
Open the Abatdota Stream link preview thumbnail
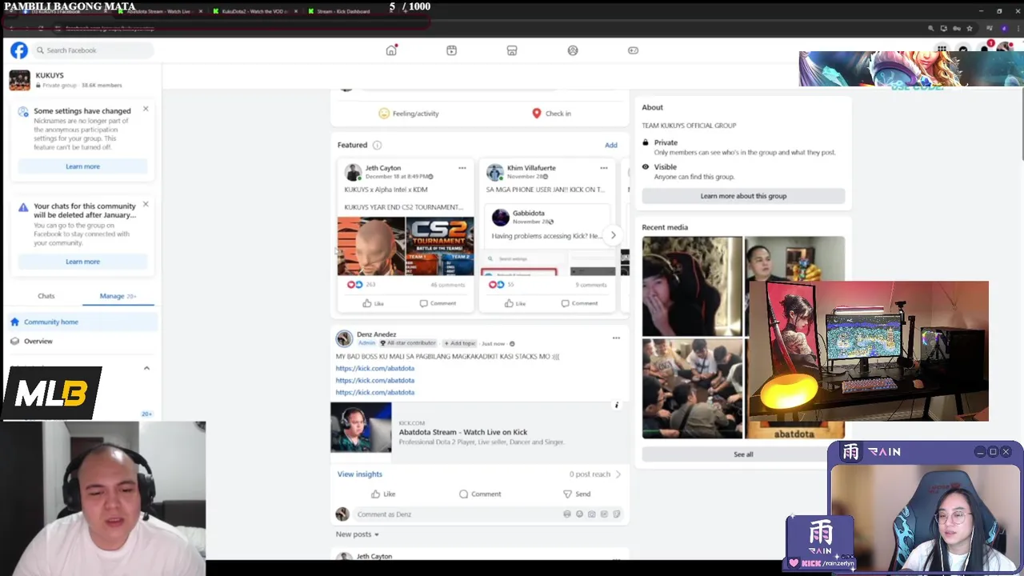point(361,427)
